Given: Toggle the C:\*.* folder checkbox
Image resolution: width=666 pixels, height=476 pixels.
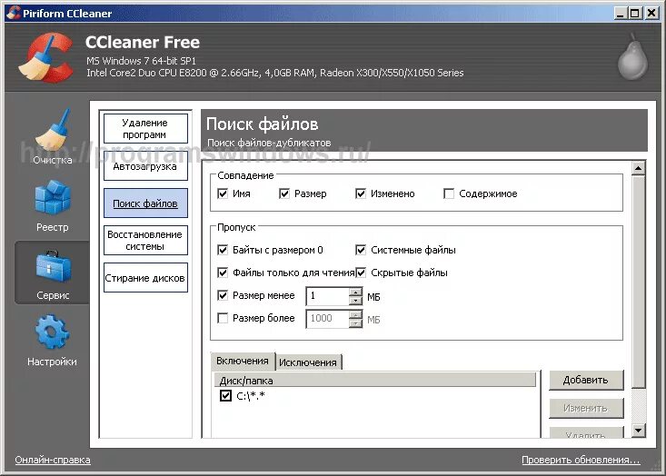Looking at the screenshot, I should tap(225, 396).
